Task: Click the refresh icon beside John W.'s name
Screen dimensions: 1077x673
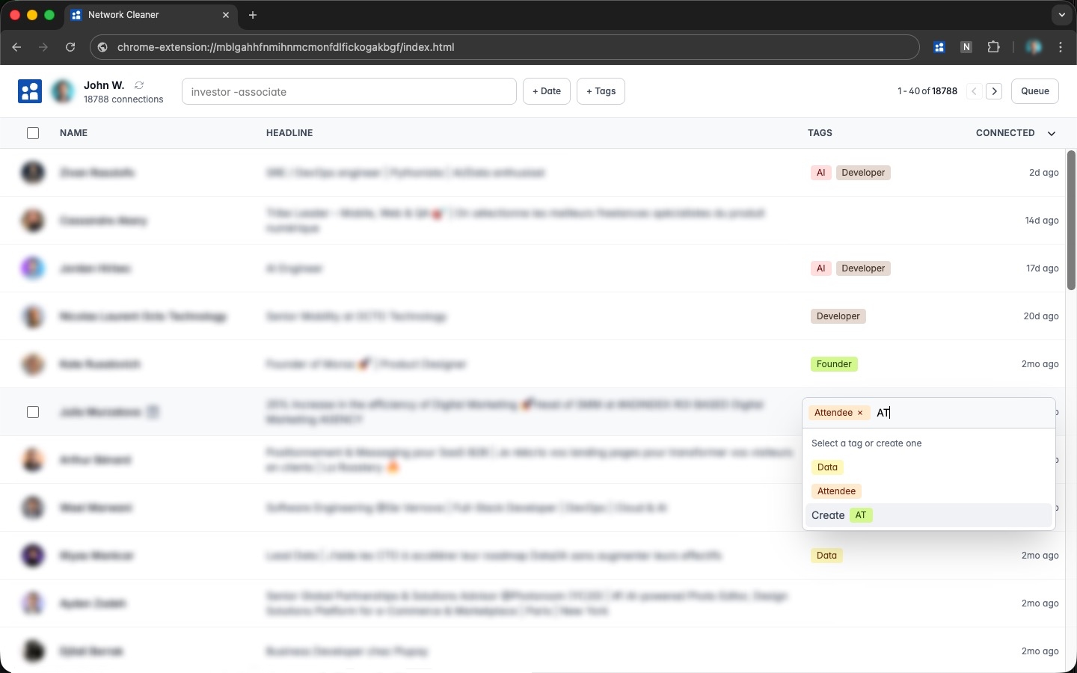Action: (139, 85)
